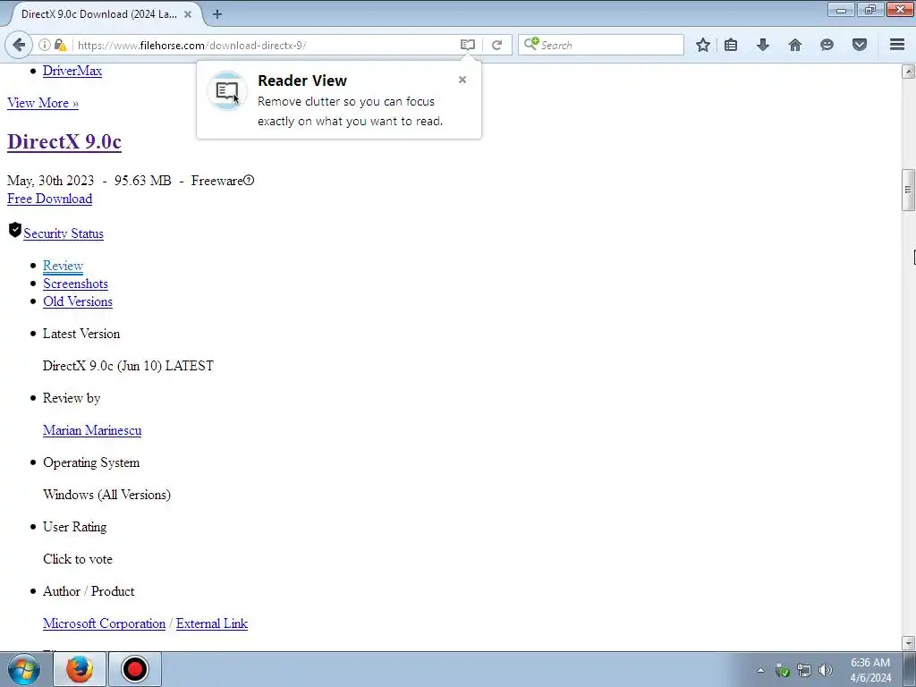Screen dimensions: 916x687
Task: Focus the Search input field
Action: [600, 45]
